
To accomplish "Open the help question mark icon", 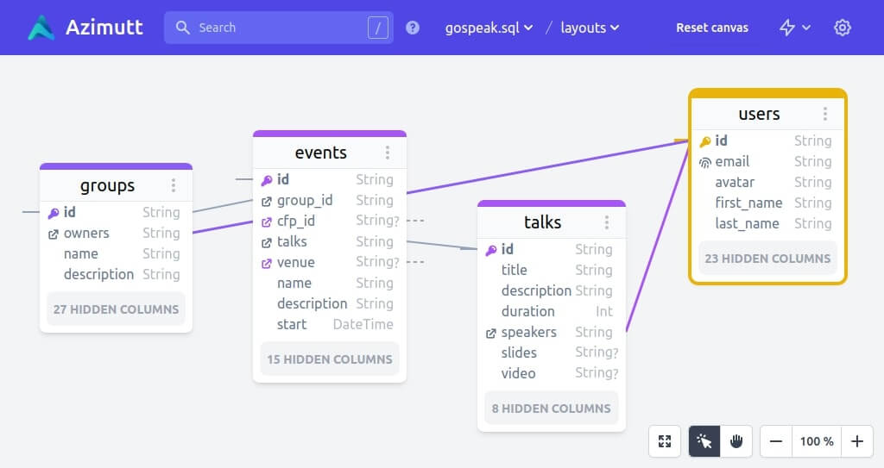I will tap(413, 28).
